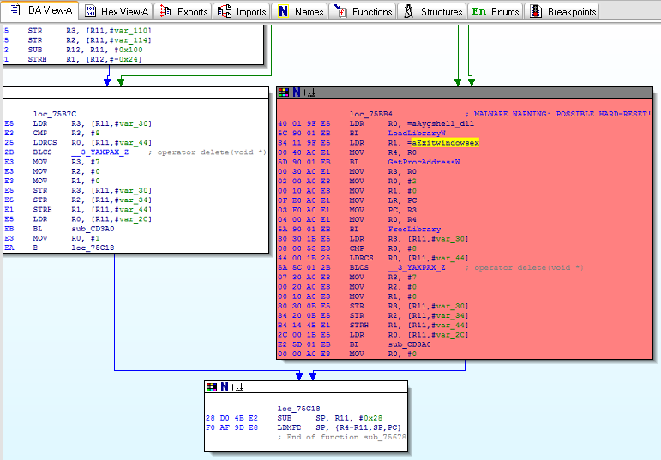This screenshot has width=661, height=460.
Task: Go to the Breakpoints tab
Action: (x=562, y=11)
